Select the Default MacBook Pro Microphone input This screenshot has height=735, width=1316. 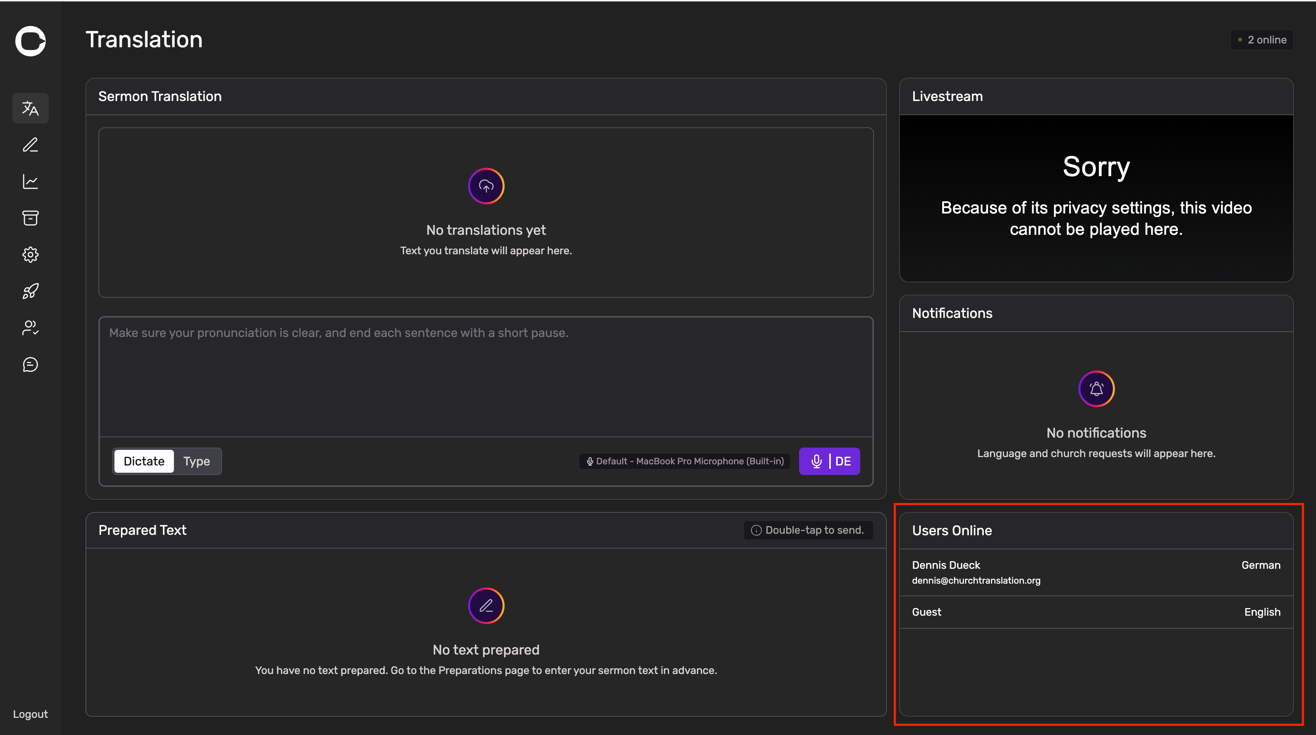coord(685,461)
